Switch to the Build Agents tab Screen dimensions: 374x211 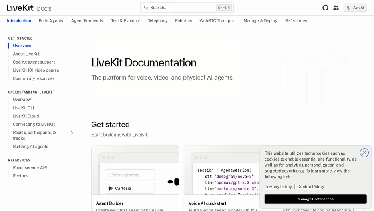pos(51,21)
